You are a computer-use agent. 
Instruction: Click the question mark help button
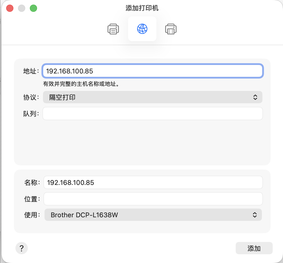[x=22, y=248]
